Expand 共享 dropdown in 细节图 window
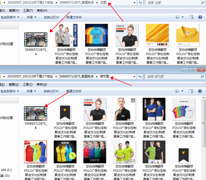 pos(31,91)
